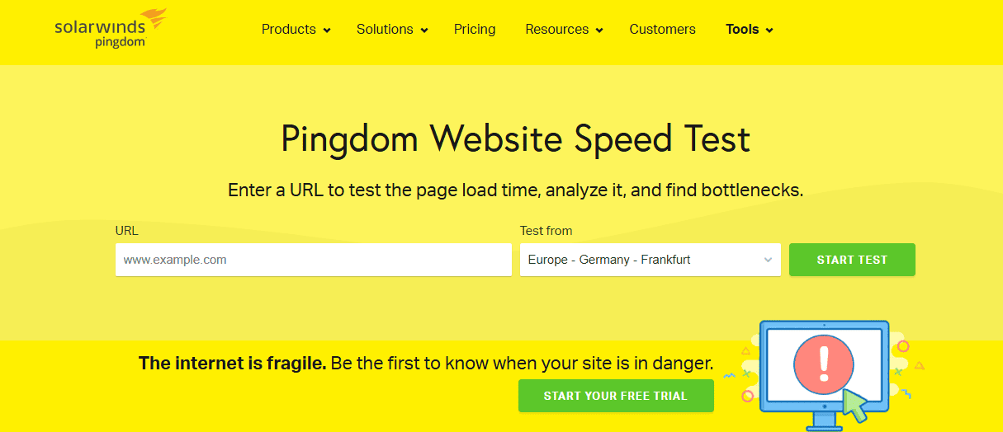Go to the Pricing page
This screenshot has height=432, width=1003.
tap(475, 30)
